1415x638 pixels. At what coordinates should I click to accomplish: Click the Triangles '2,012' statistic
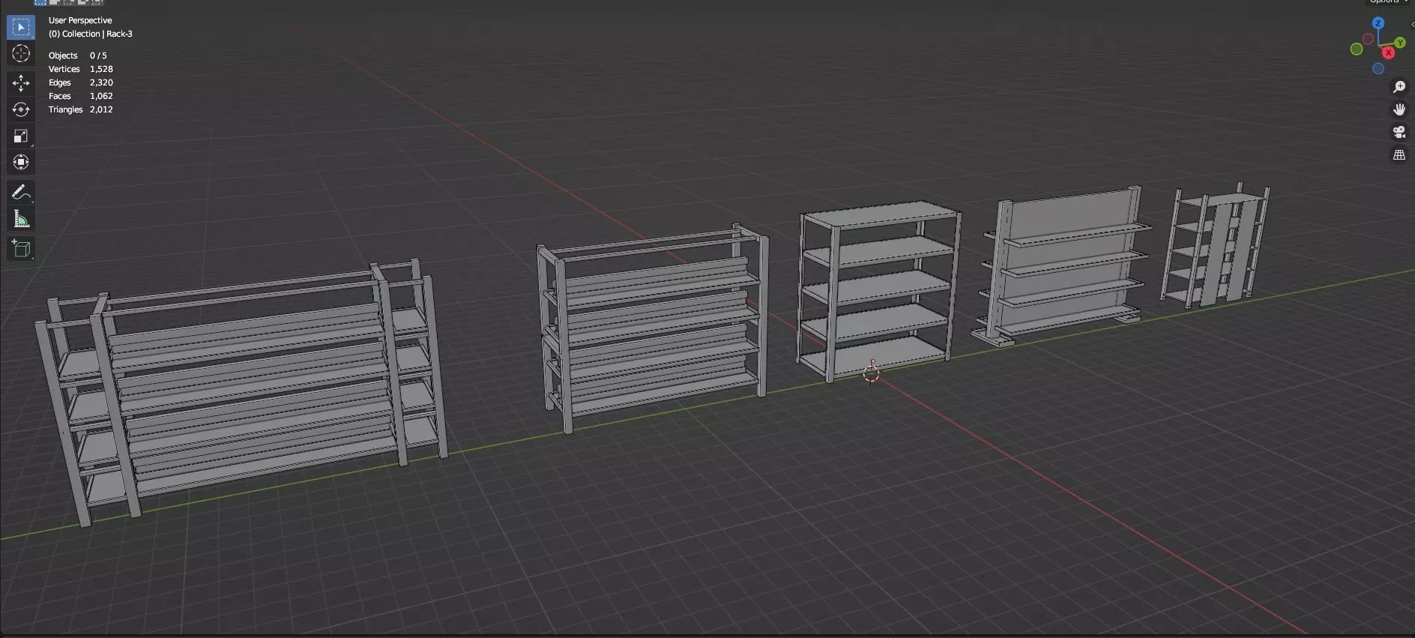coord(101,109)
